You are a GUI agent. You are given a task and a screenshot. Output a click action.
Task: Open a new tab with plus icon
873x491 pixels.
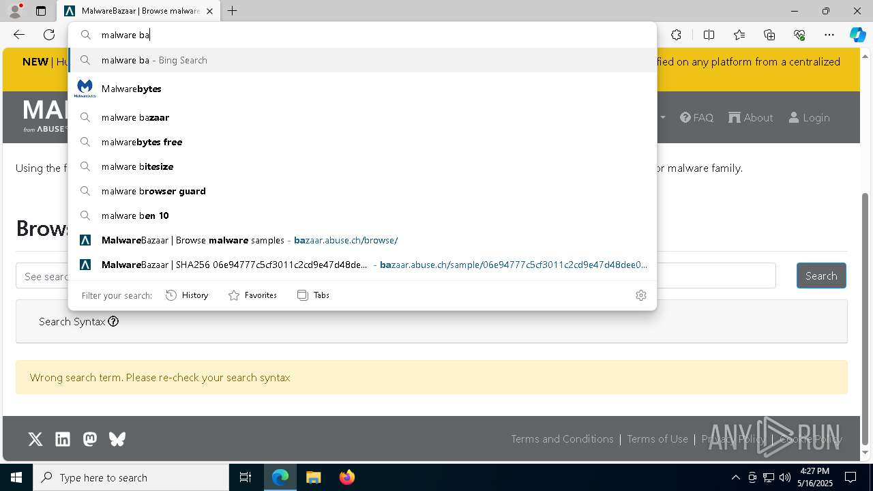coord(233,11)
